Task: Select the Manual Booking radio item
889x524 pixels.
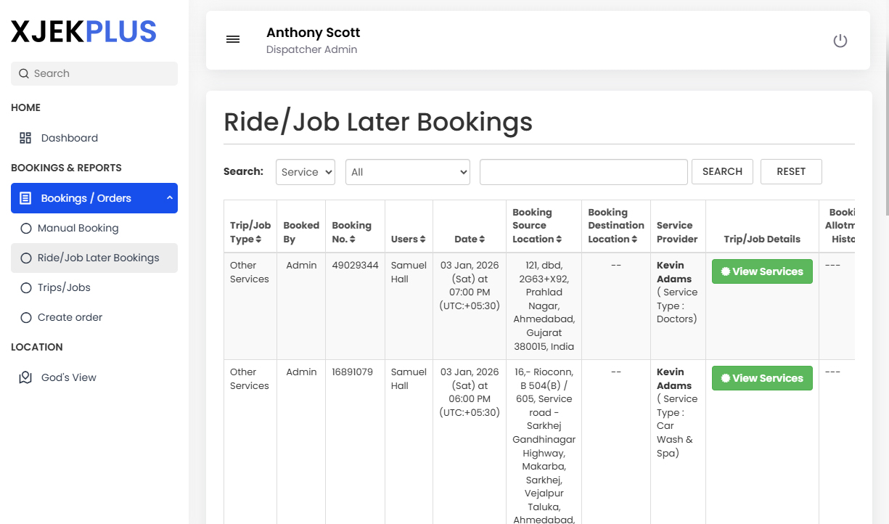Action: 28,228
